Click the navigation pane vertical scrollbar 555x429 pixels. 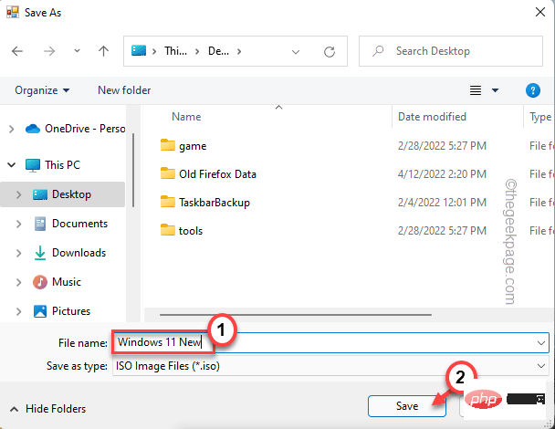pyautogui.click(x=133, y=170)
